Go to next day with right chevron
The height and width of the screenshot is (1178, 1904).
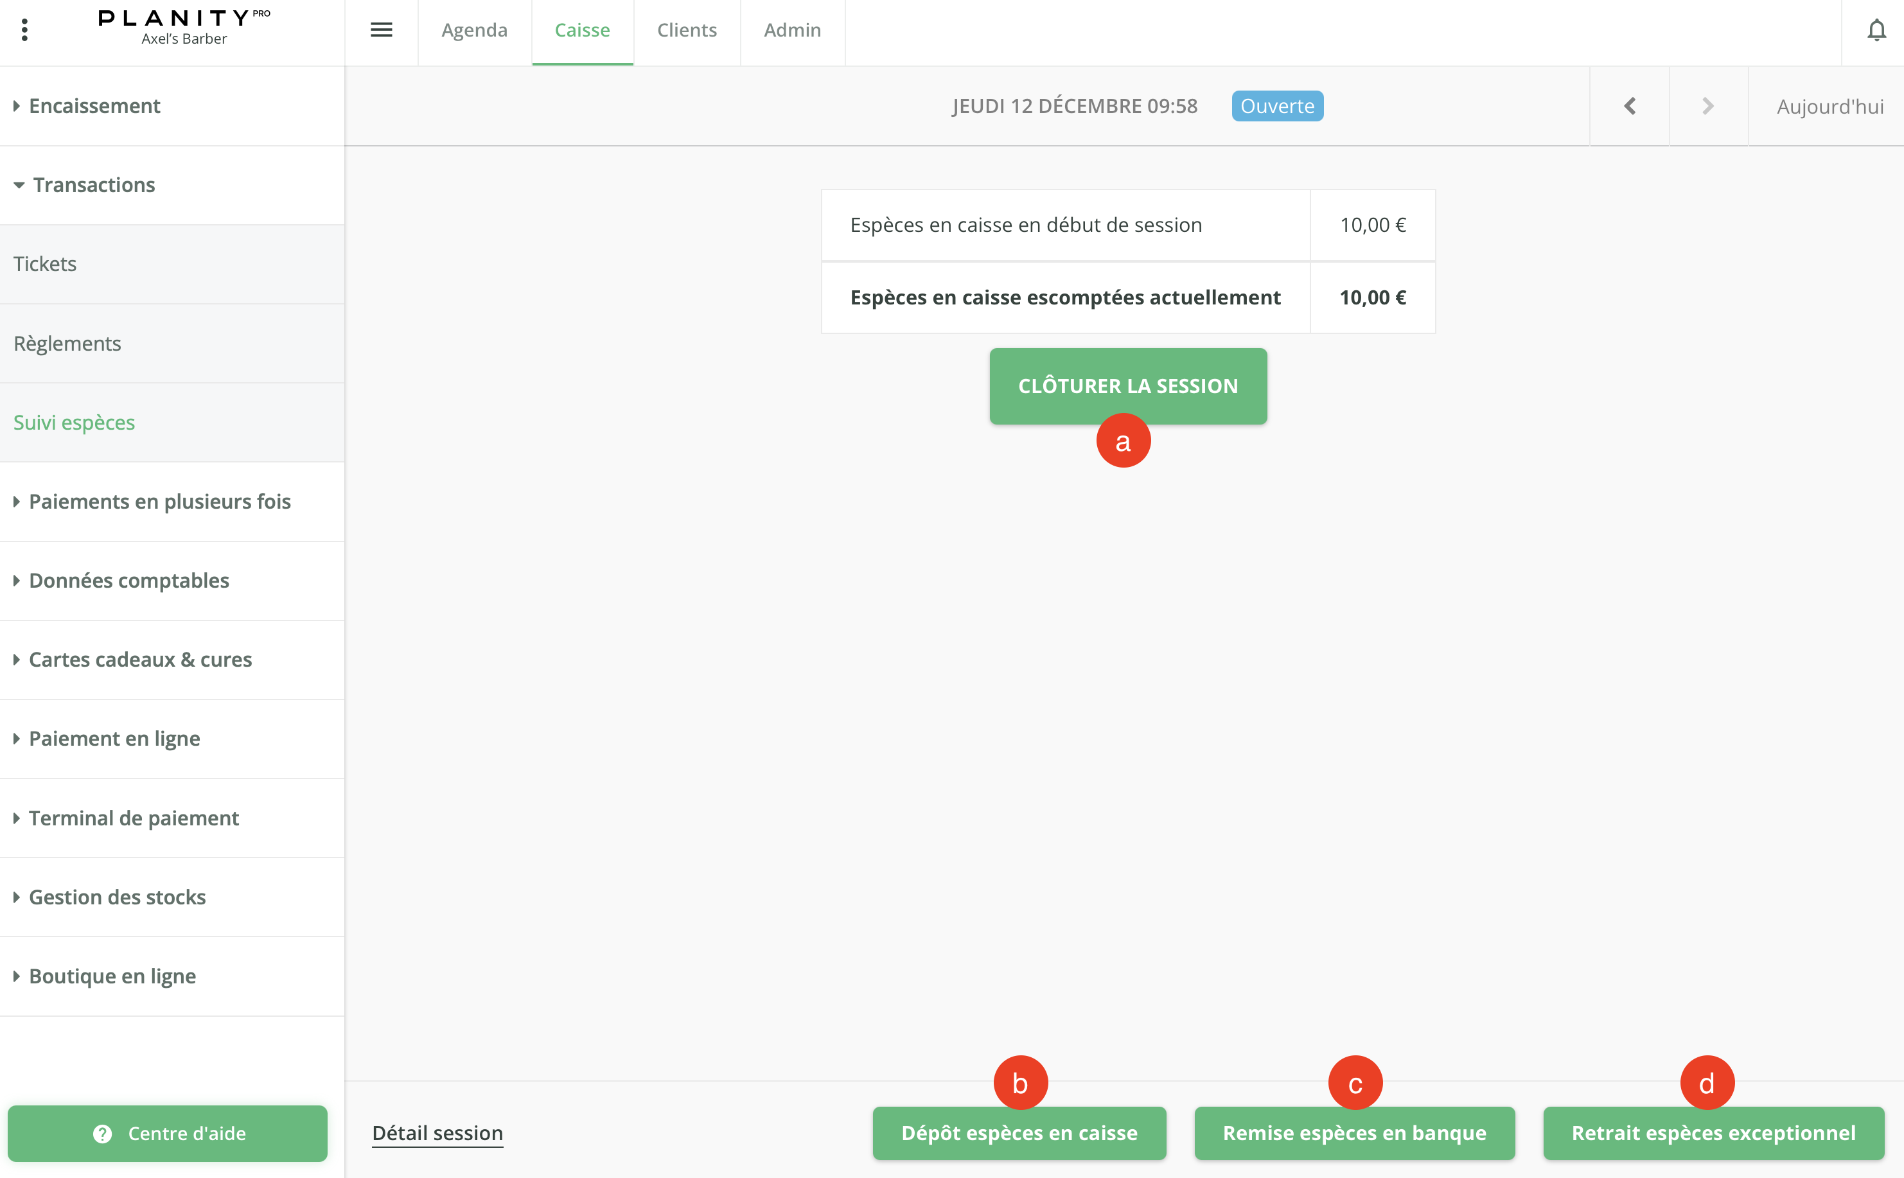pyautogui.click(x=1707, y=106)
